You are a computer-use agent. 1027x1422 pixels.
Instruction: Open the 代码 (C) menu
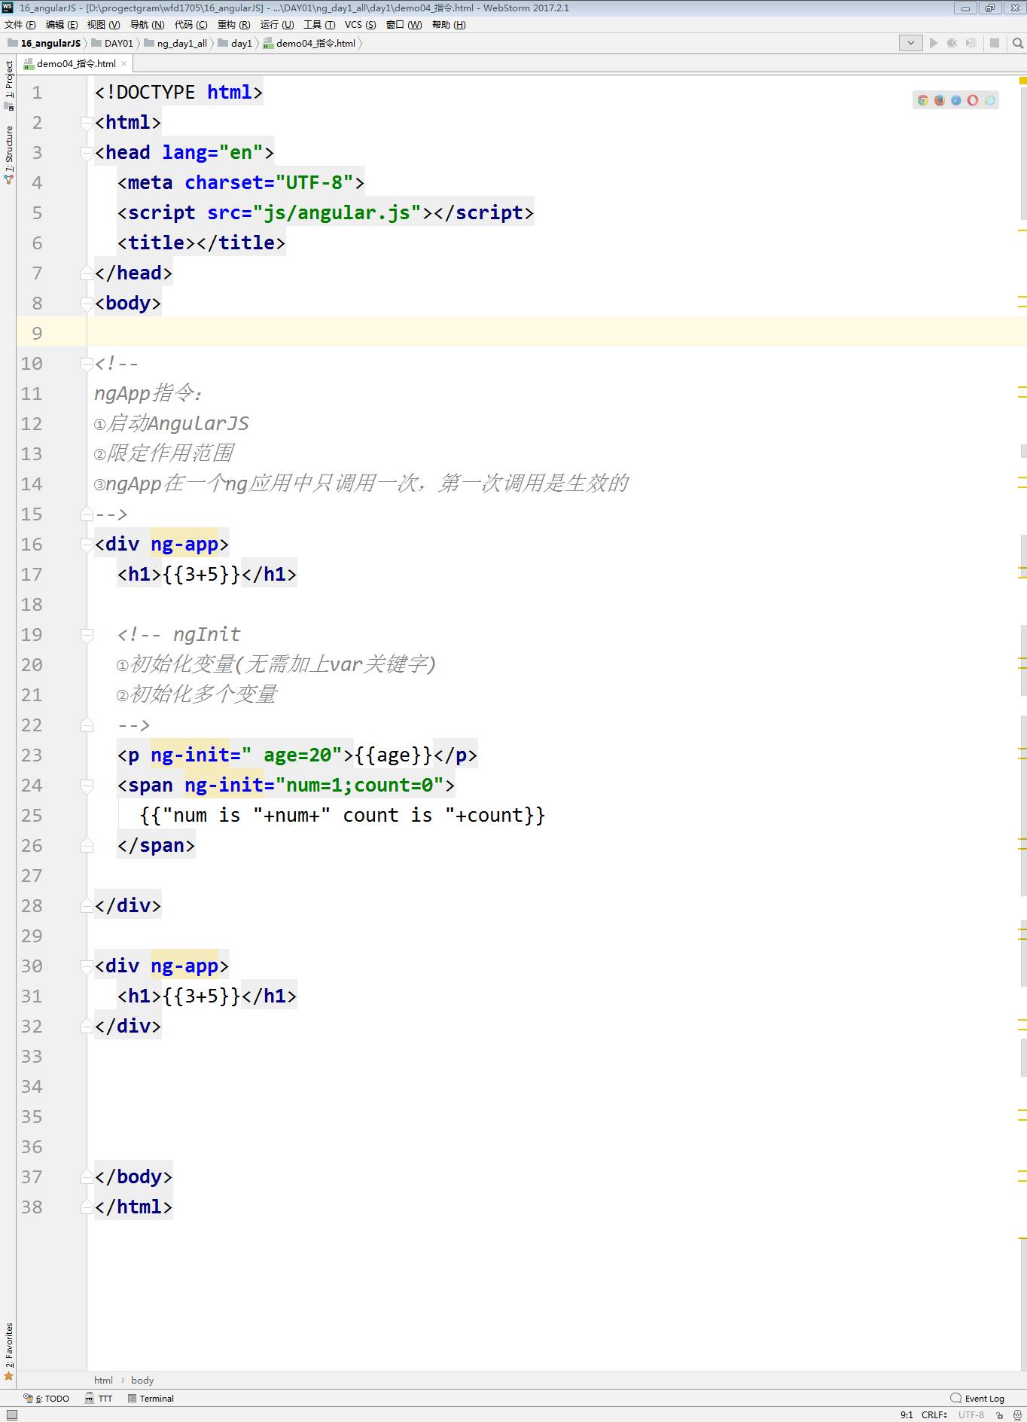[190, 25]
